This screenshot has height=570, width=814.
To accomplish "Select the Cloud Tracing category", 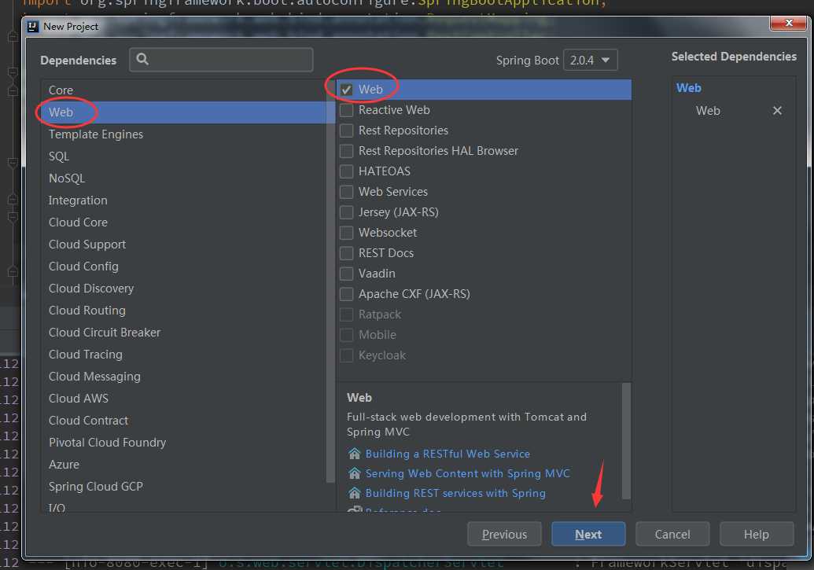I will 184,354.
